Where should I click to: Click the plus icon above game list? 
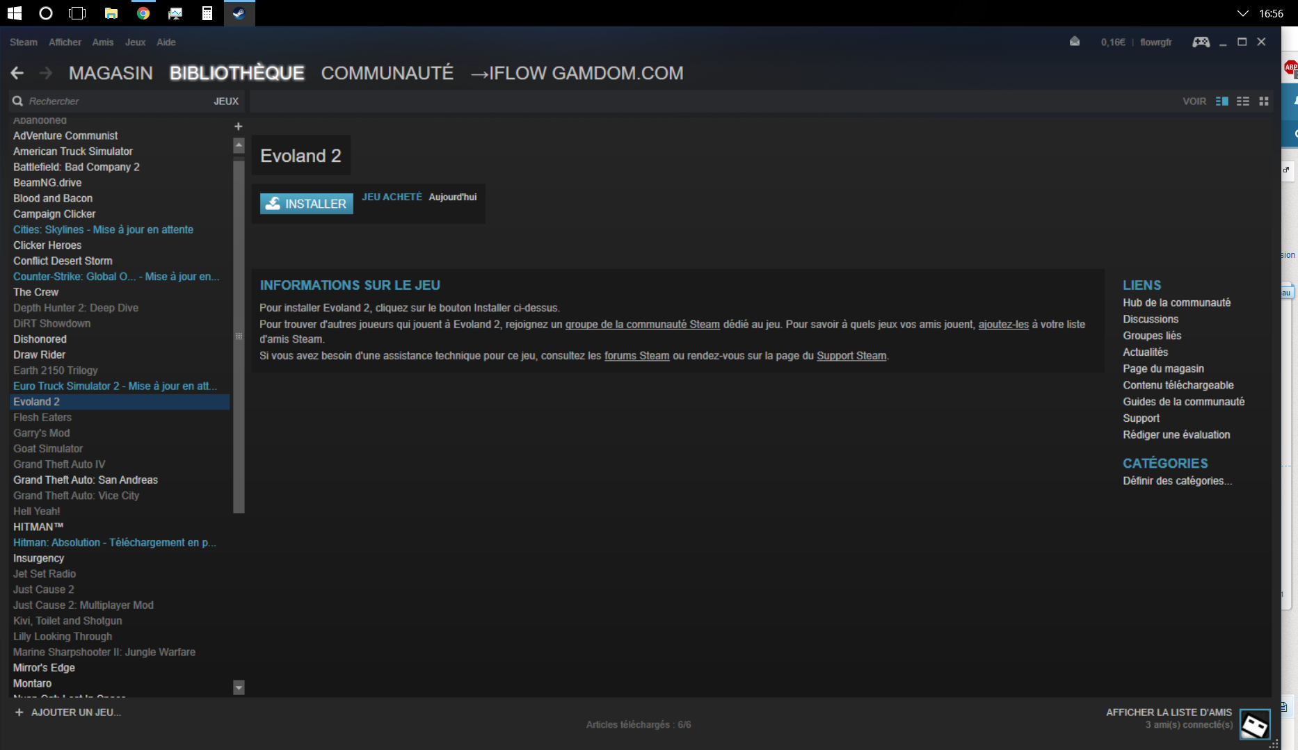(x=239, y=127)
